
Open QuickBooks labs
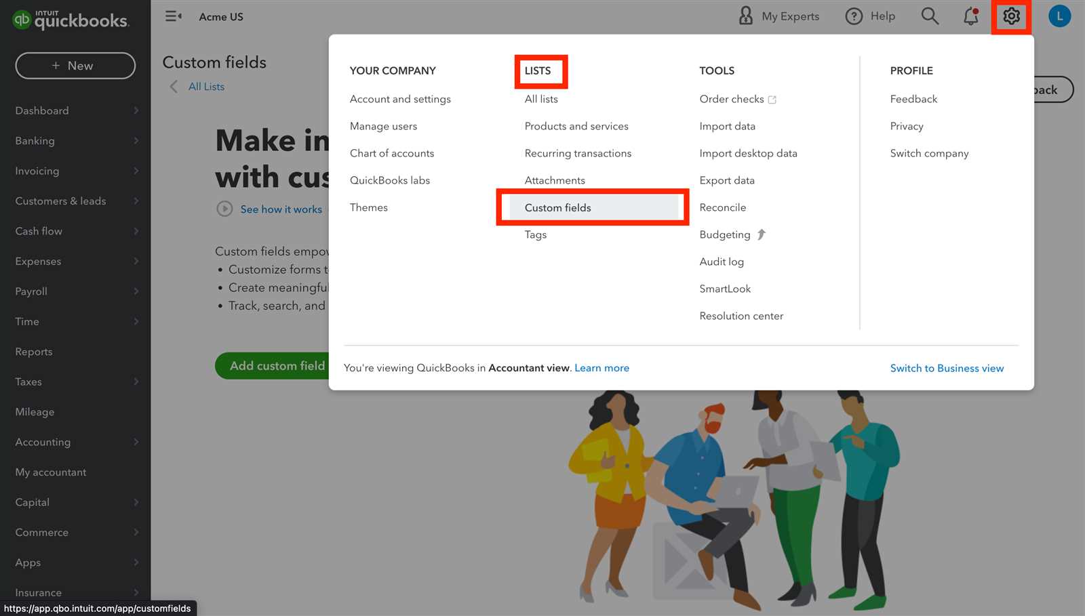click(390, 180)
